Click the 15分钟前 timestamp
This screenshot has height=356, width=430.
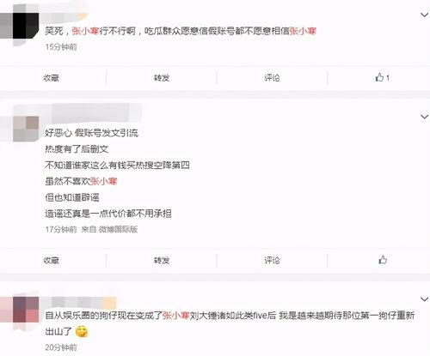click(61, 46)
